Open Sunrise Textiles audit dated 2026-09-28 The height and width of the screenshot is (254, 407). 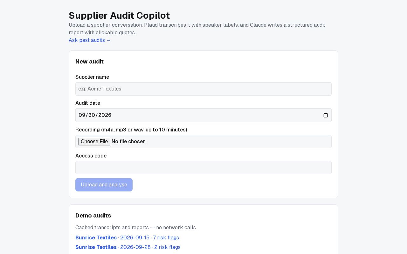pos(128,247)
